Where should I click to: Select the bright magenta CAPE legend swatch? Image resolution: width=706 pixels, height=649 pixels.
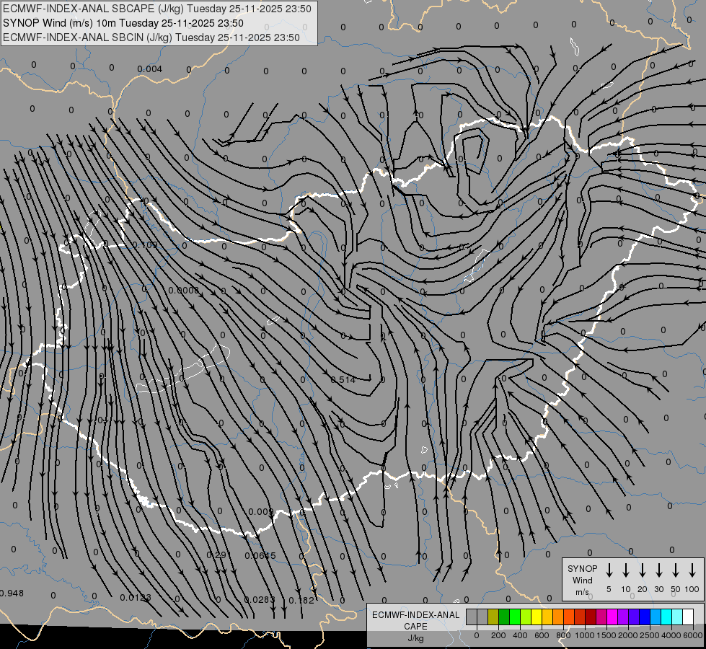click(612, 617)
